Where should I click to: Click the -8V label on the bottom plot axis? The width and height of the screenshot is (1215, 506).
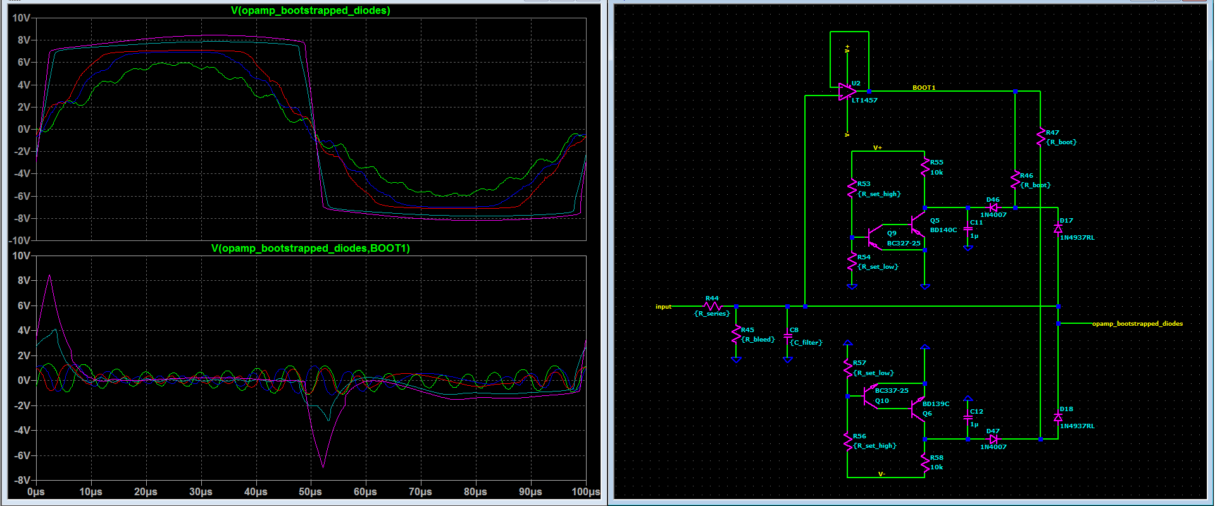pyautogui.click(x=21, y=481)
